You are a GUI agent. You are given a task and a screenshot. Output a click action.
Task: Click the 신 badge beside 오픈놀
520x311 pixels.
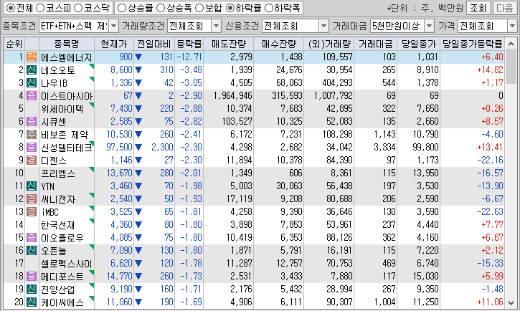[32, 250]
